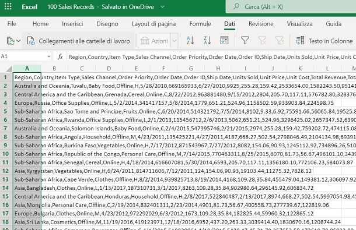This screenshot has width=356, height=230.
Task: Click cell starting Central America,Grenada row
Action: click(27, 94)
